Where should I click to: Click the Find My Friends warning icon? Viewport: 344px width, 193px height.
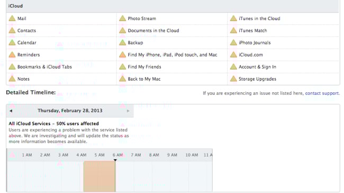(x=122, y=66)
